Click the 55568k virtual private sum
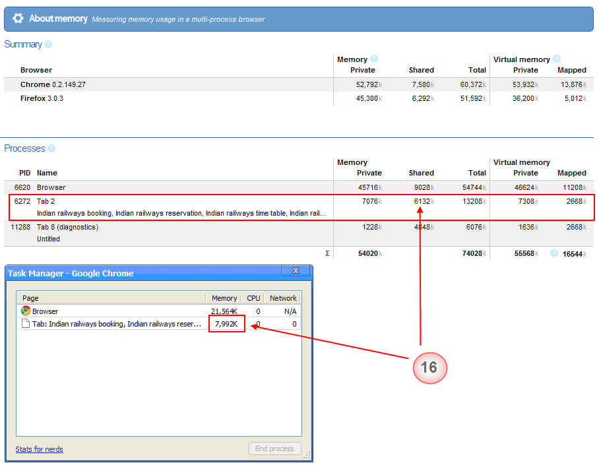597x465 pixels. tap(526, 253)
